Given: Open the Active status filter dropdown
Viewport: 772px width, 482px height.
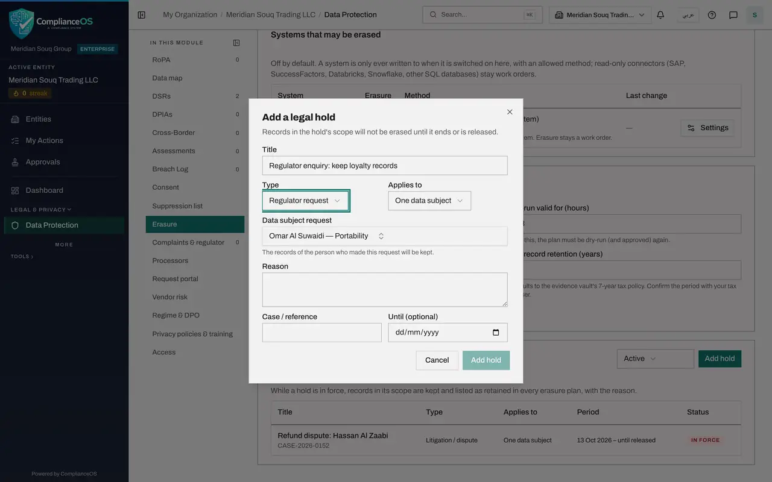Looking at the screenshot, I should tap(655, 358).
